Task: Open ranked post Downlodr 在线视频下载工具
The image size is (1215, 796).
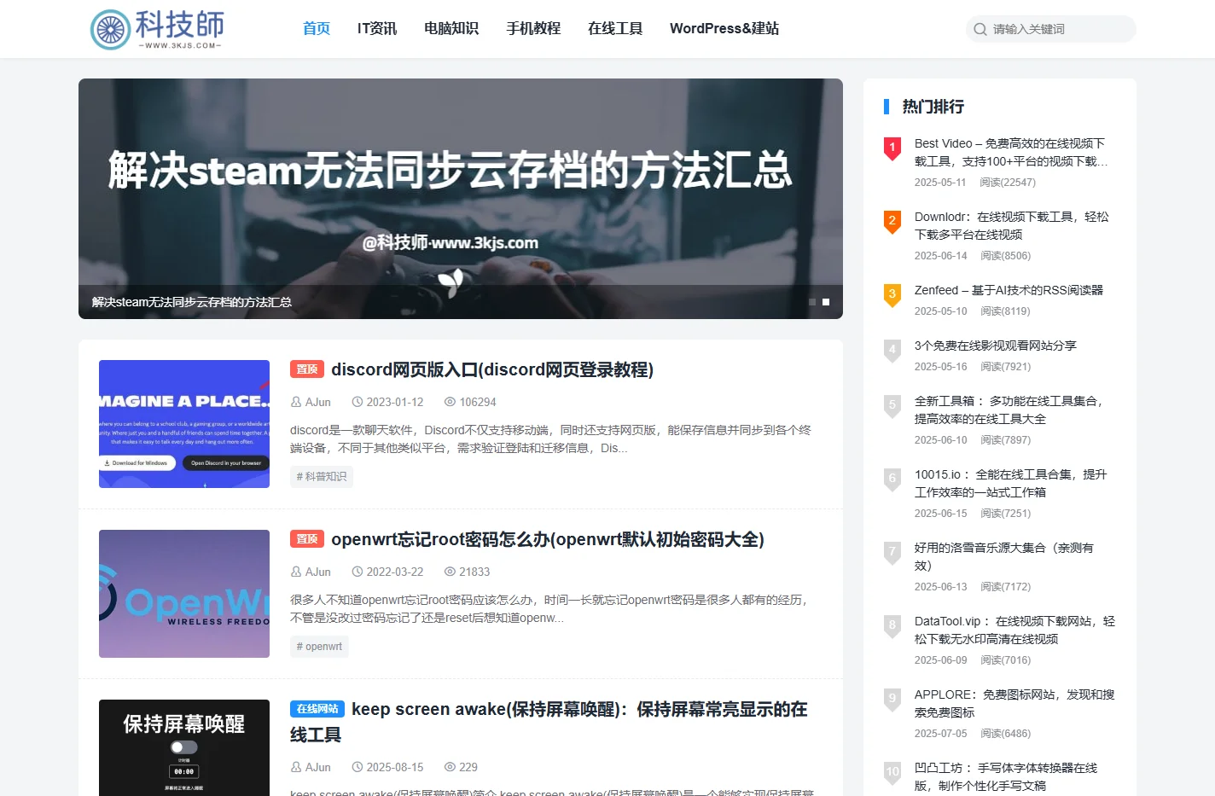Action: click(x=1012, y=226)
